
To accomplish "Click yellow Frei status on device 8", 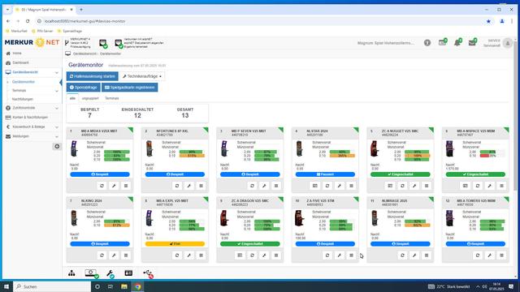I will (x=175, y=243).
